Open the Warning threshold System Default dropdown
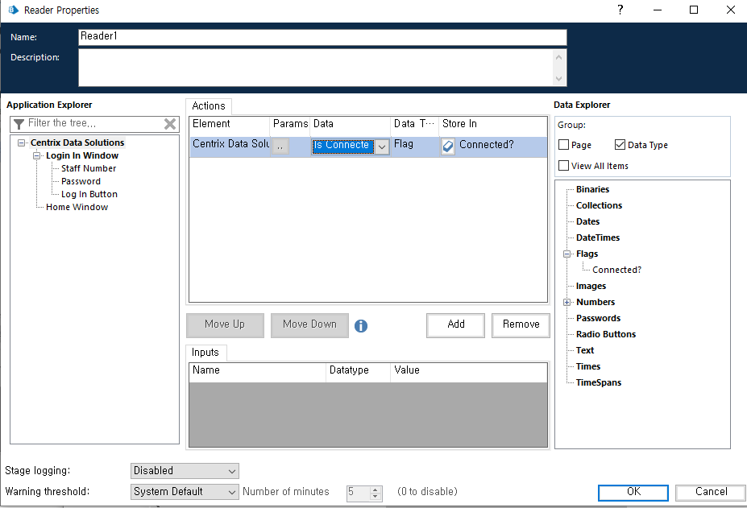Screen dimensions: 747x508 (x=185, y=492)
